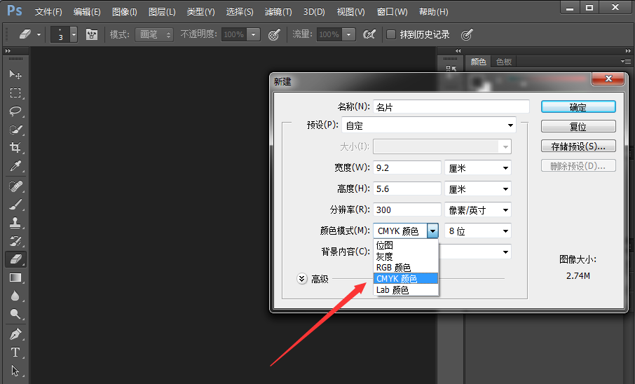The image size is (635, 384).
Task: Select the Spot Healing Brush tool
Action: coord(15,186)
